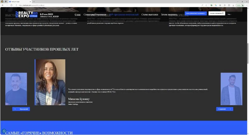Show the previous testimonial with 'Предыдущий'

tap(21, 109)
